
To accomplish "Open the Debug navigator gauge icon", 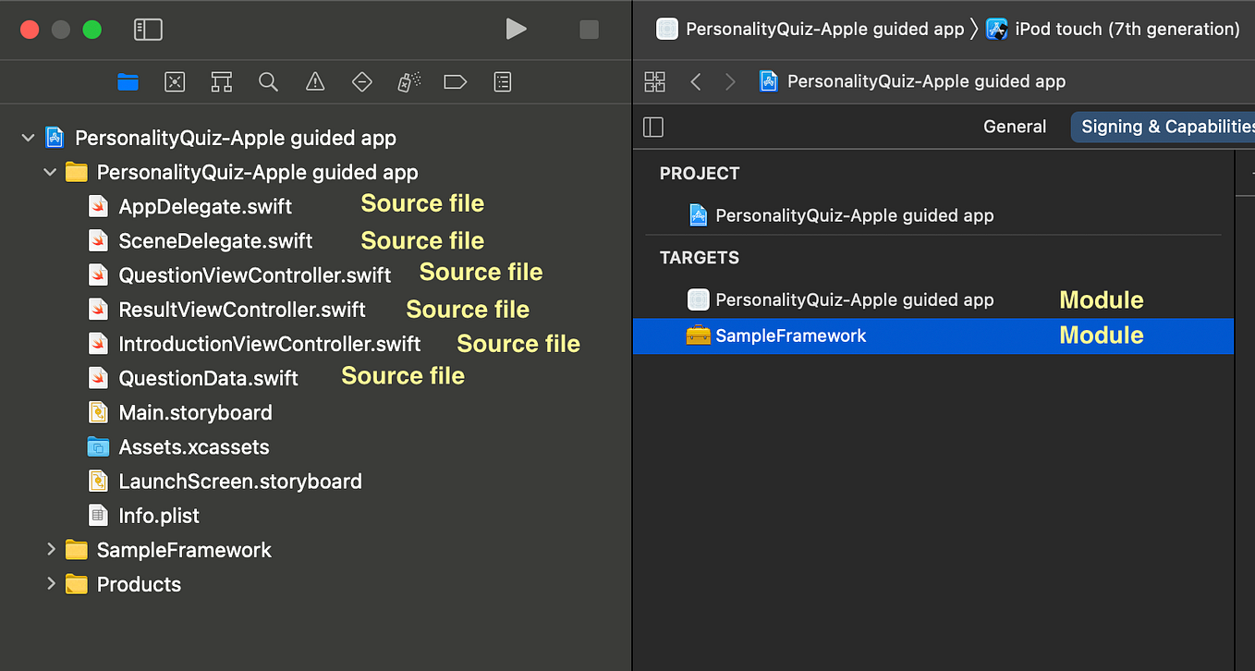I will [408, 81].
